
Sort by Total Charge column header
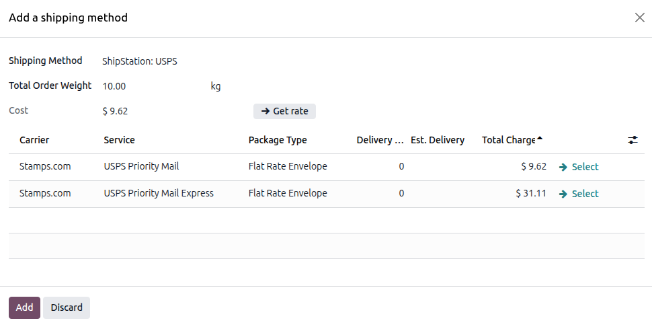[512, 140]
